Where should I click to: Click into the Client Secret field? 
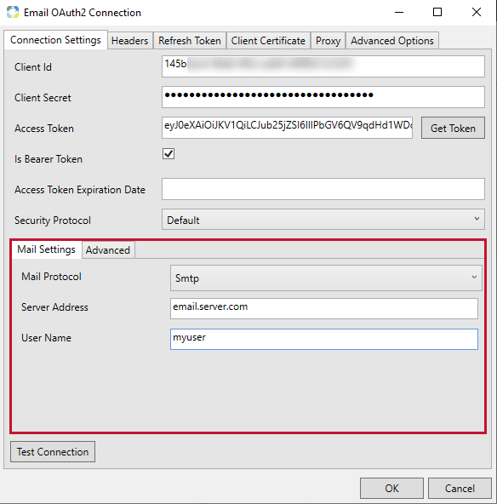coord(323,97)
